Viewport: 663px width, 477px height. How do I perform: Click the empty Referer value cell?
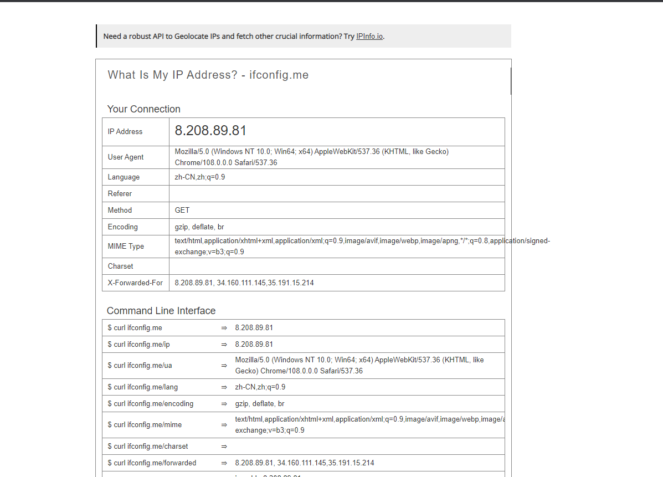coord(336,194)
